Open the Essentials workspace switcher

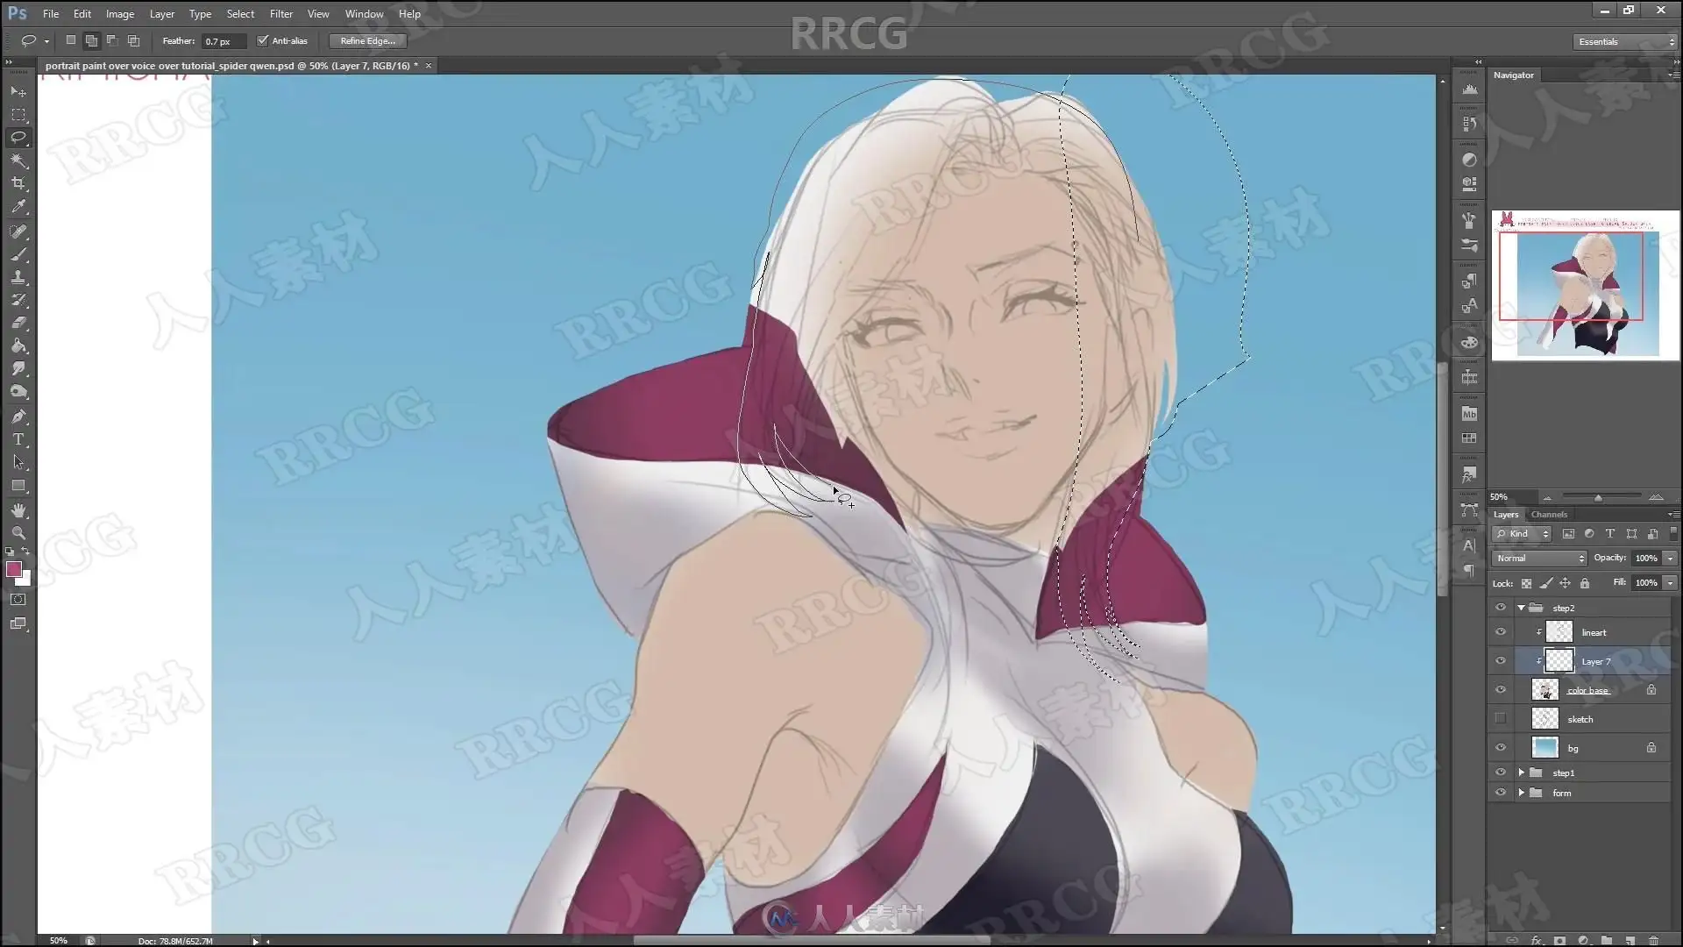click(x=1626, y=42)
